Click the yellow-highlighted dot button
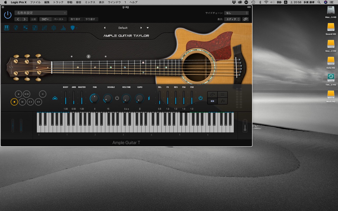 (x=14, y=102)
